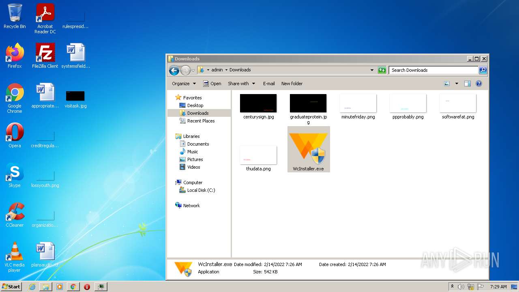
Task: Click the Windows Explorer taskbar button
Action: click(46, 287)
